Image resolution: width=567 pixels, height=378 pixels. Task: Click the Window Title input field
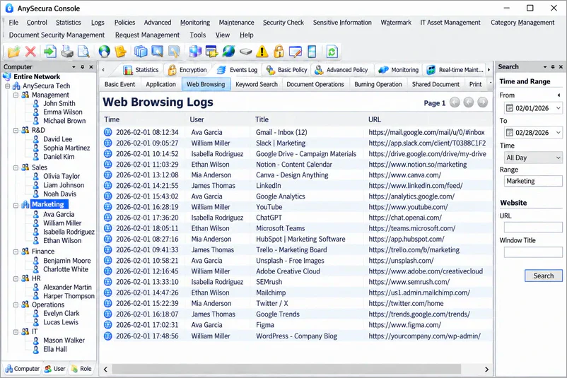pos(533,252)
